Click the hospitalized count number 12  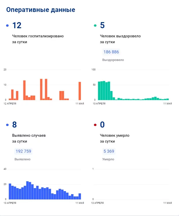point(17,25)
